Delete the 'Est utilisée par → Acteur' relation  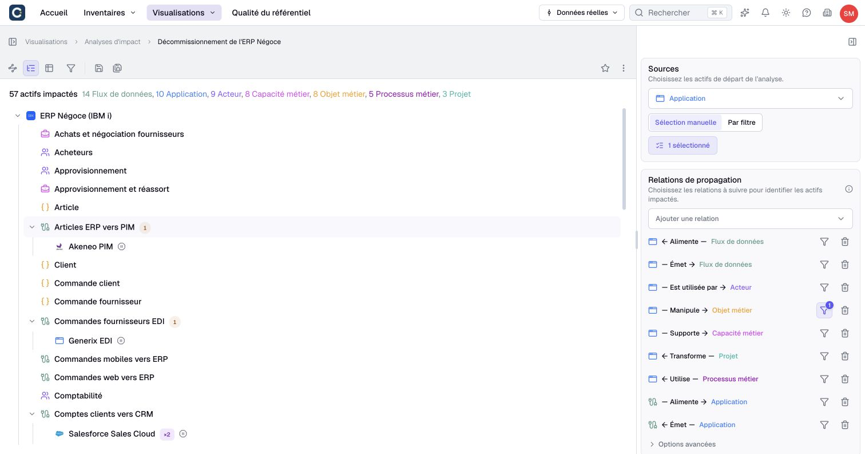click(x=845, y=287)
